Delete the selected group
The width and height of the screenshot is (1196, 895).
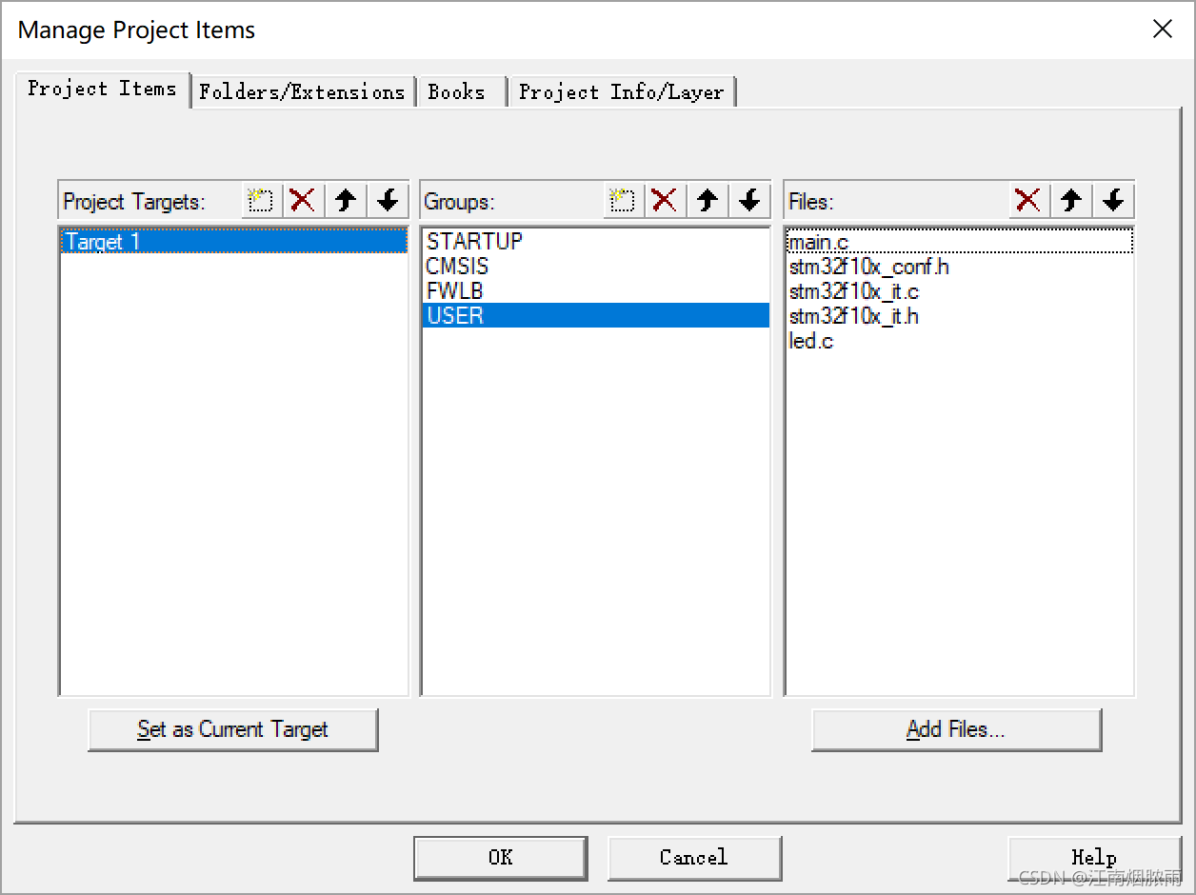click(x=665, y=201)
